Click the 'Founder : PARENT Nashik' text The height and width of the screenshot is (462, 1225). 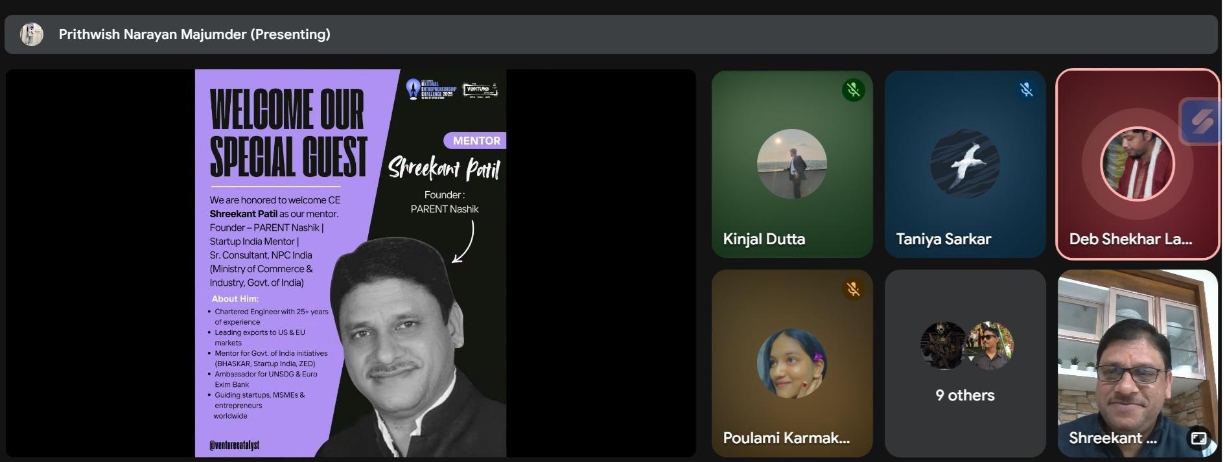(445, 202)
